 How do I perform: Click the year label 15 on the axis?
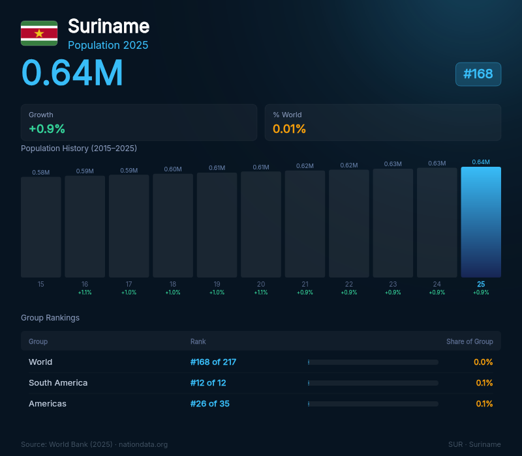[x=41, y=284]
